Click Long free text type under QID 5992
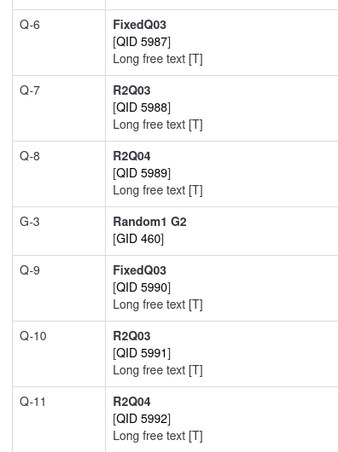The height and width of the screenshot is (452, 338). tap(158, 436)
